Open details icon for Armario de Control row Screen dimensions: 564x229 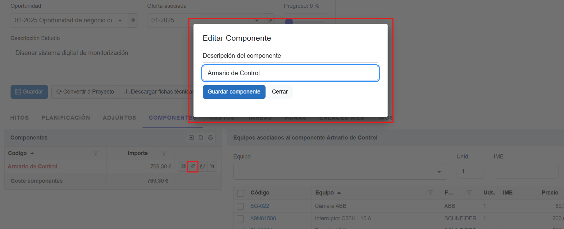(183, 166)
